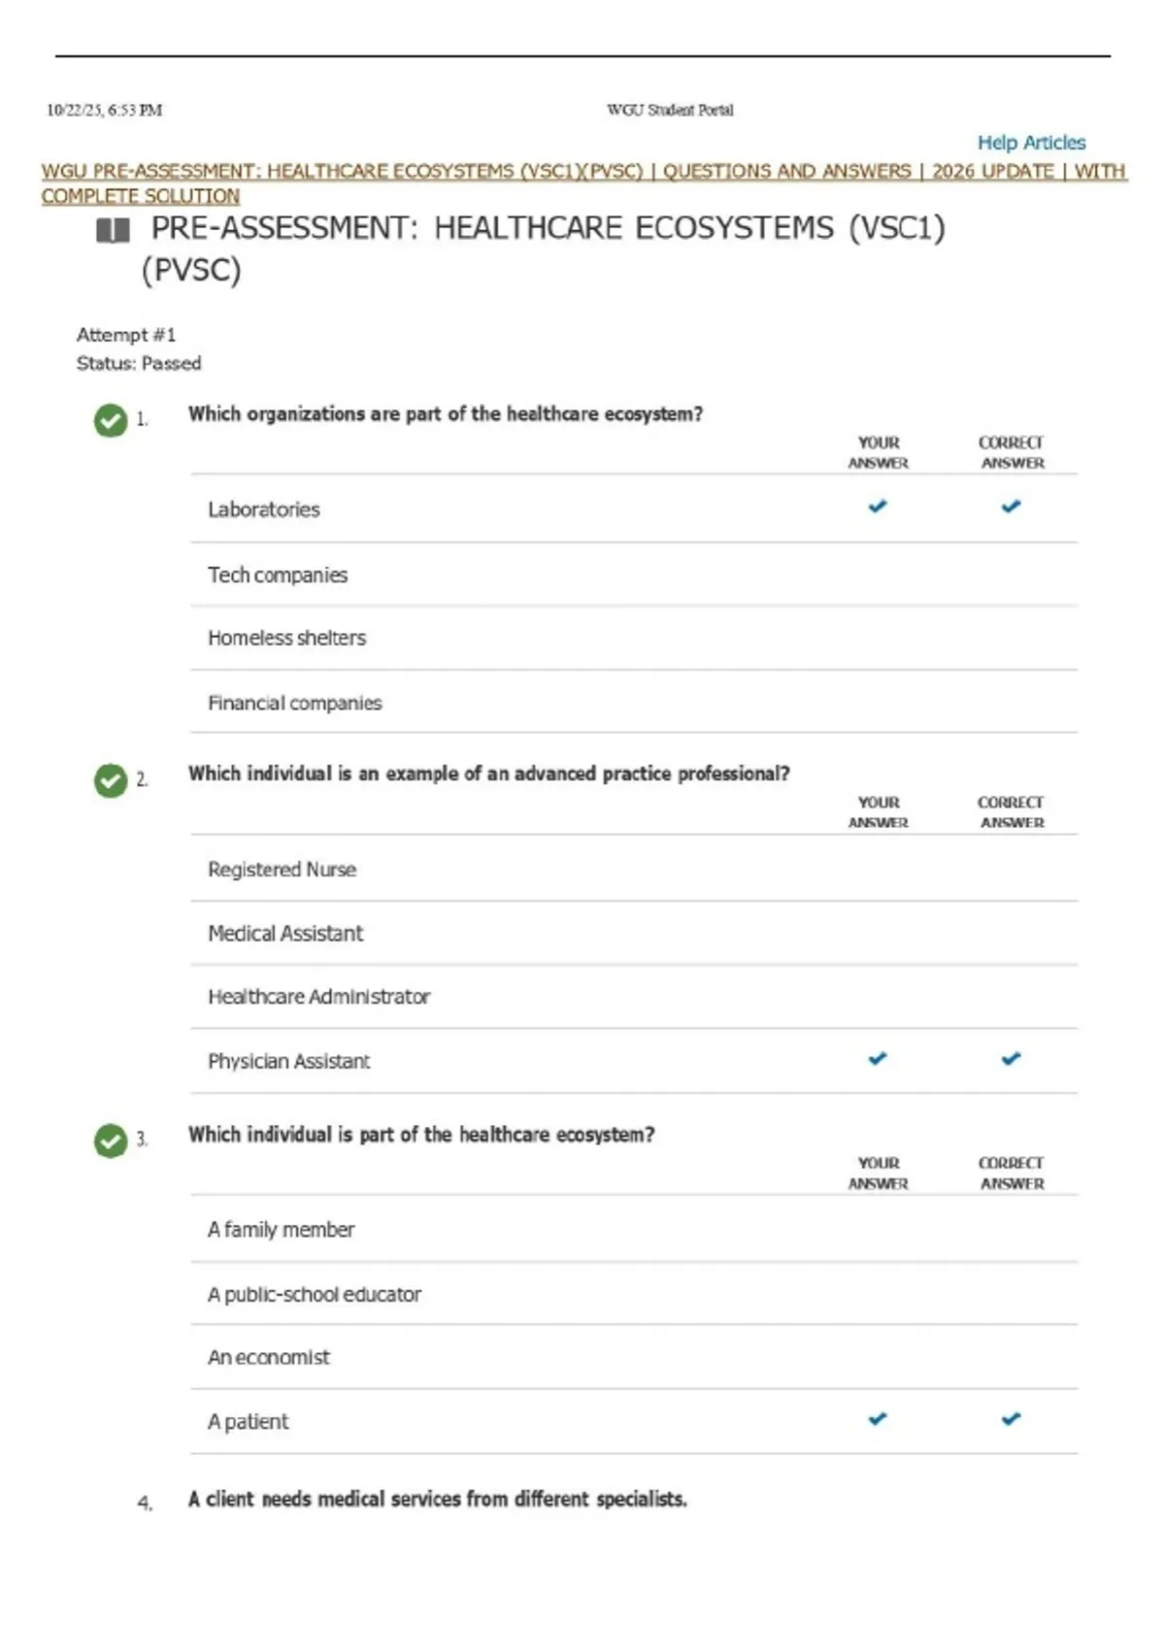Click Laboratories checkmark under Correct Answer
This screenshot has width=1165, height=1650.
[1011, 506]
